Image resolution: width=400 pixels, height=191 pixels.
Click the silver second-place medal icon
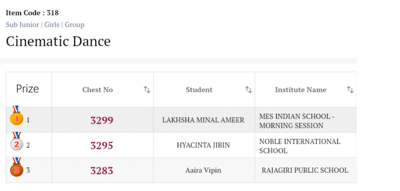pyautogui.click(x=16, y=144)
